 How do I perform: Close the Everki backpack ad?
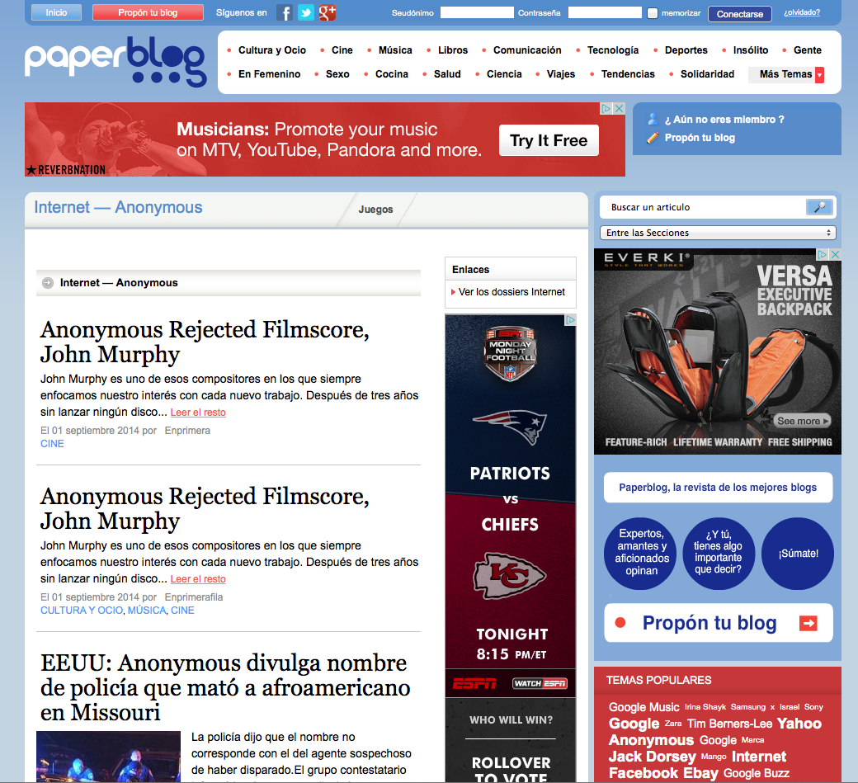pyautogui.click(x=835, y=254)
